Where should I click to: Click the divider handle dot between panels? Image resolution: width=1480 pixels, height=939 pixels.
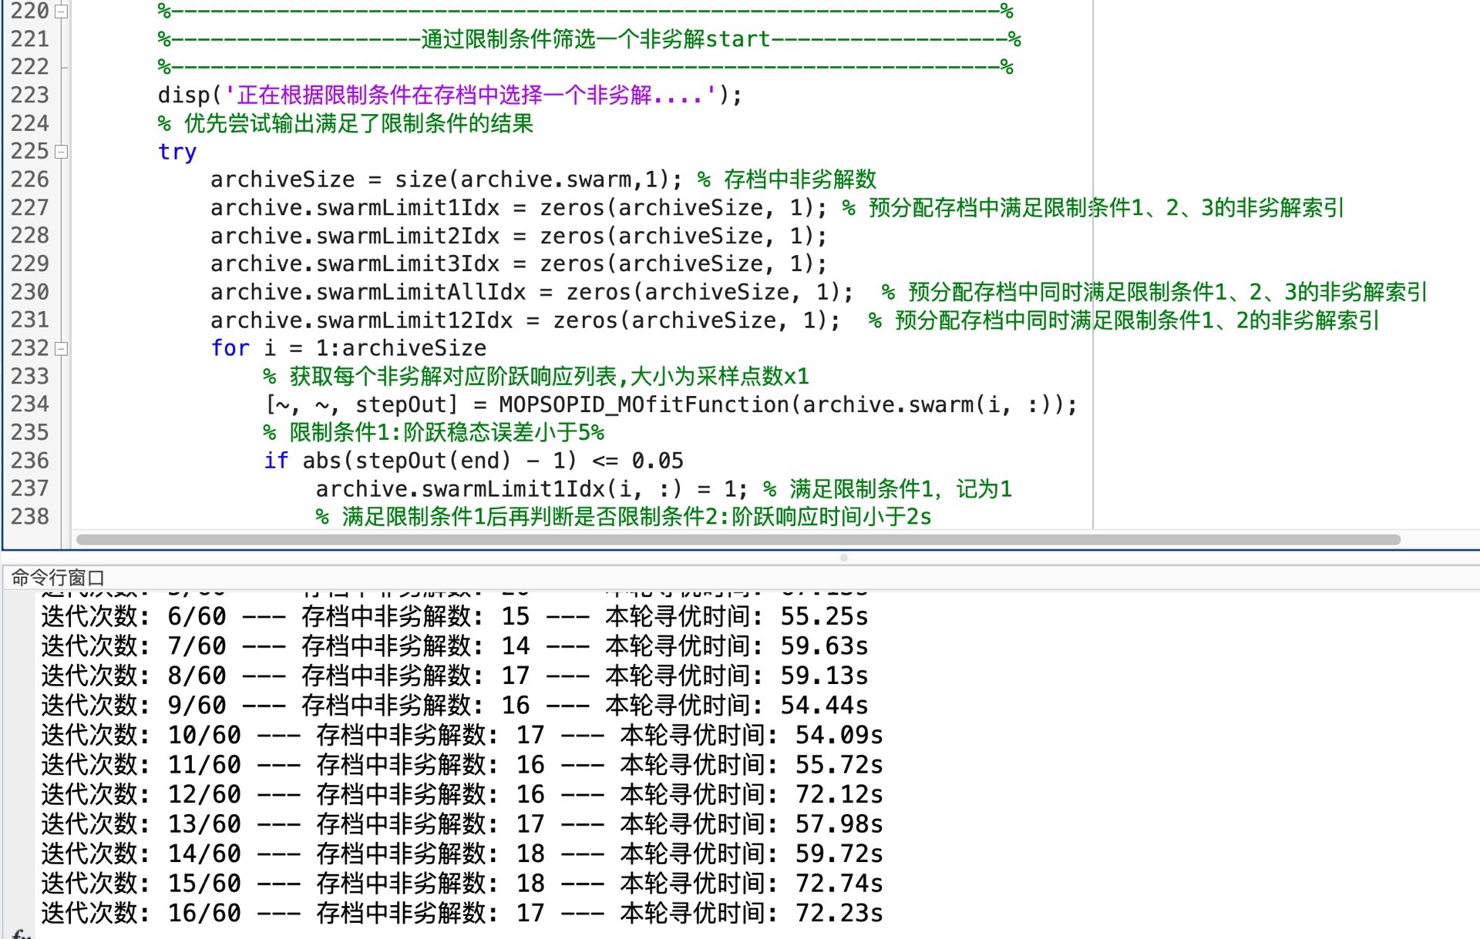[x=843, y=558]
